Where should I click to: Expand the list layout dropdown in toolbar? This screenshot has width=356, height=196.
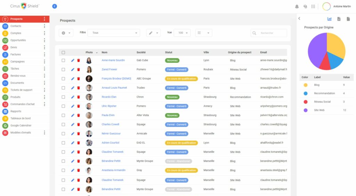[x=203, y=33]
